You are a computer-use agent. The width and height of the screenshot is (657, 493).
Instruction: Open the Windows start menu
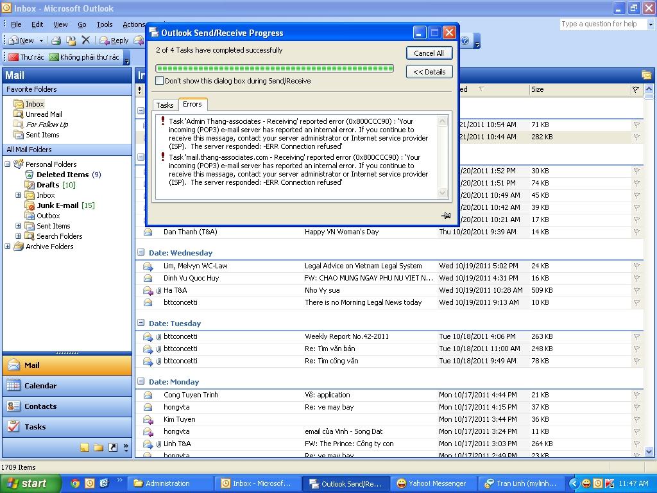click(x=31, y=483)
